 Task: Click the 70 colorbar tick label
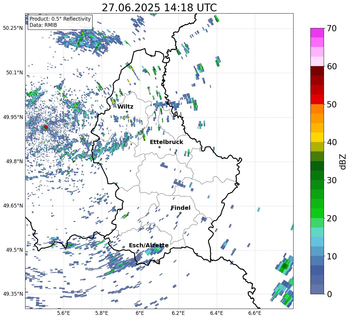pos(331,28)
